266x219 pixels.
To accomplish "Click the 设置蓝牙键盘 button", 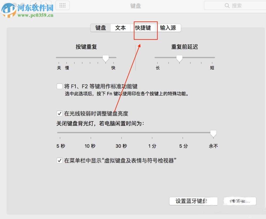I will pyautogui.click(x=193, y=201).
